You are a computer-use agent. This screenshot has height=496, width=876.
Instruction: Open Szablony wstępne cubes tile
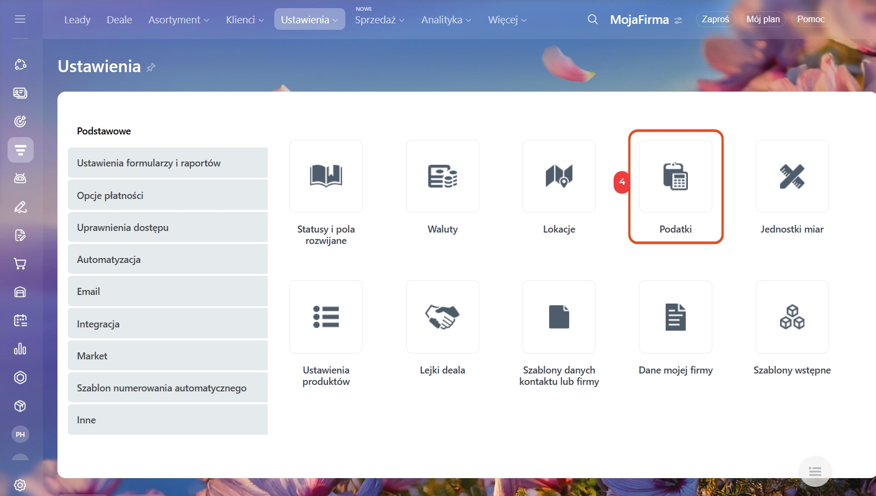791,317
